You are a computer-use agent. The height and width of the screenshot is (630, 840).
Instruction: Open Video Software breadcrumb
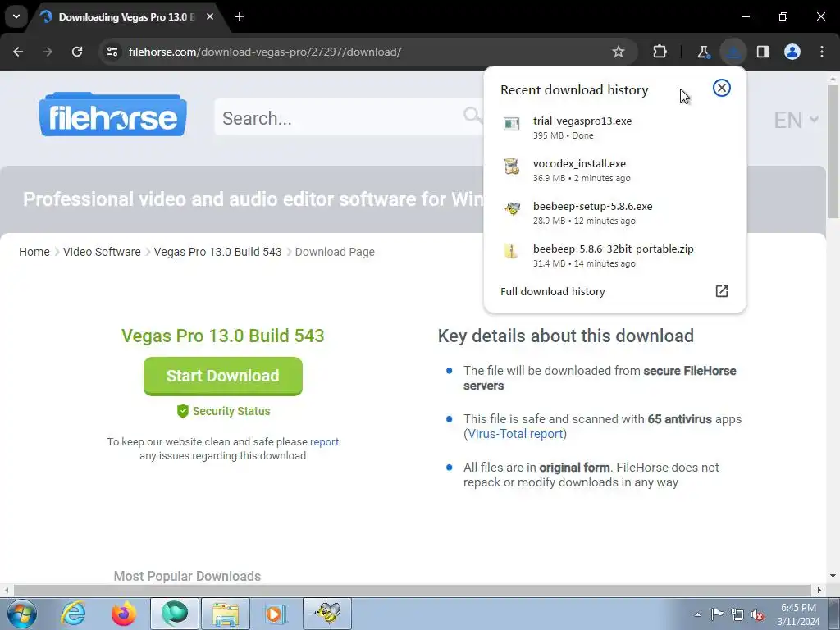pos(102,252)
